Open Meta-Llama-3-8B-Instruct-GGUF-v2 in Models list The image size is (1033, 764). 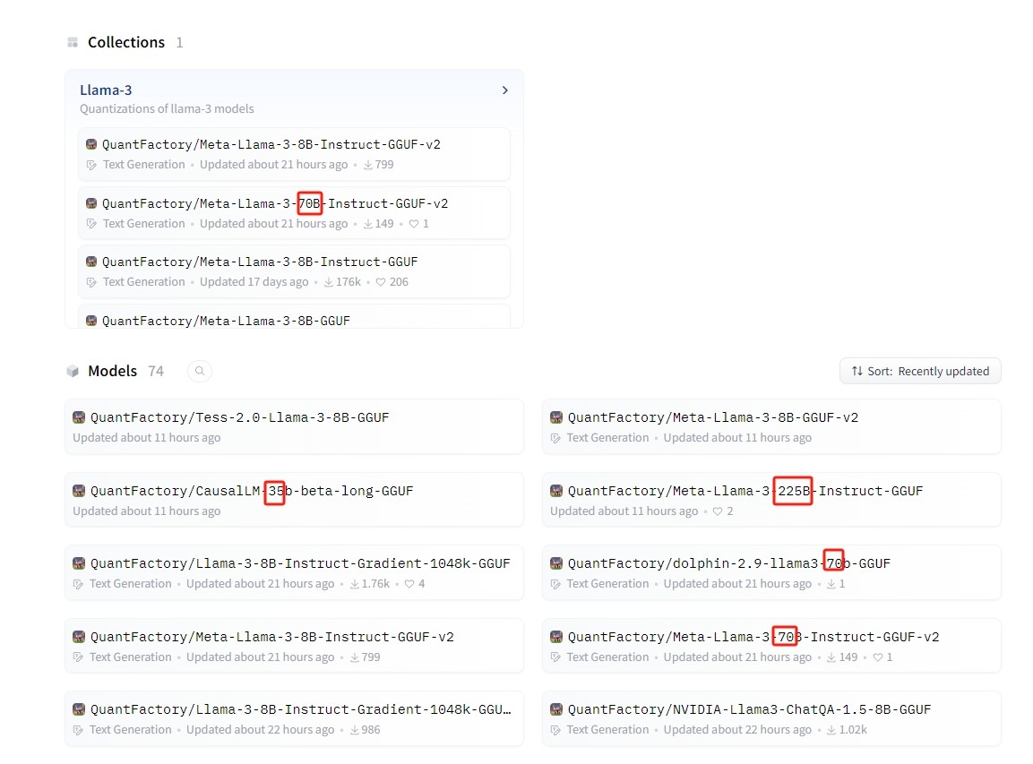tap(294, 646)
